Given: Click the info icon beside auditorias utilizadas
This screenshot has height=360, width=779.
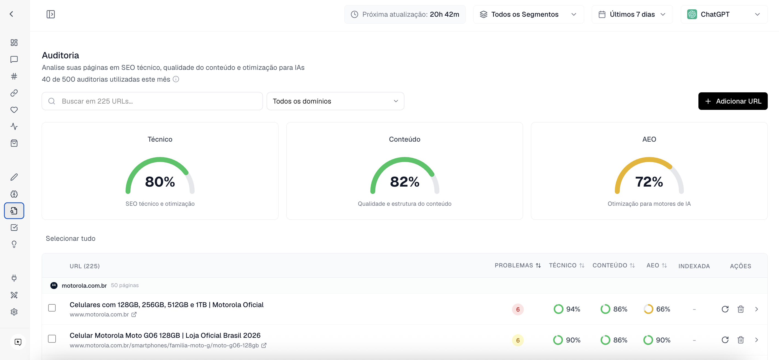Looking at the screenshot, I should [x=176, y=79].
